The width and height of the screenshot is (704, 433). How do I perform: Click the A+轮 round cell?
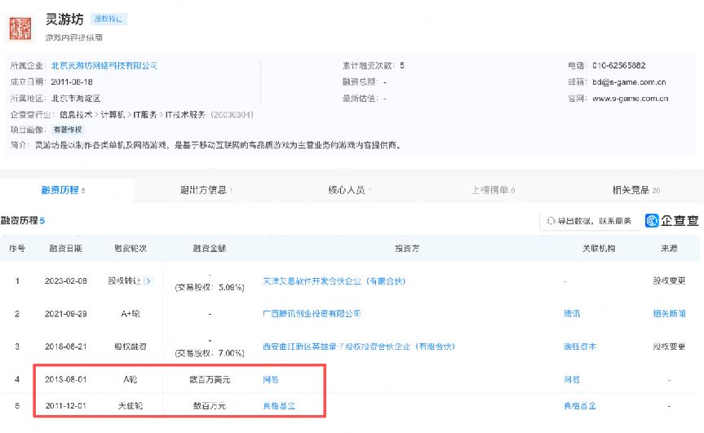[131, 314]
